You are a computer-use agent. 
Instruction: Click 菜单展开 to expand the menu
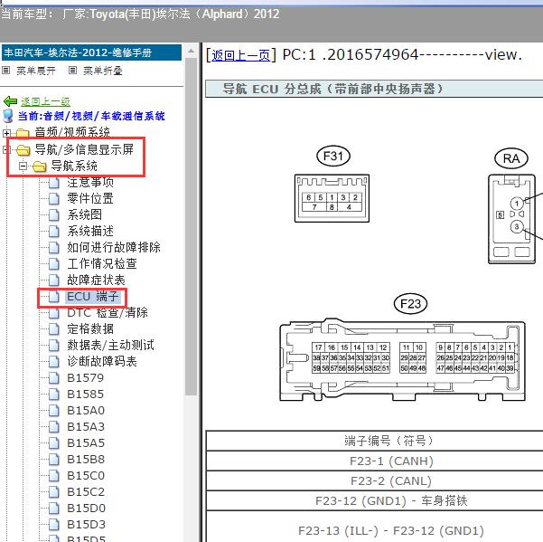[x=36, y=71]
